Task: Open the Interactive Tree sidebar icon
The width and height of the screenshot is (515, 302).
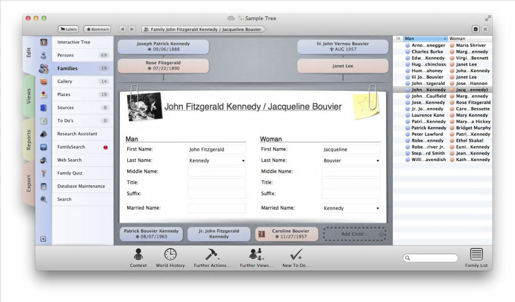Action: click(x=43, y=42)
